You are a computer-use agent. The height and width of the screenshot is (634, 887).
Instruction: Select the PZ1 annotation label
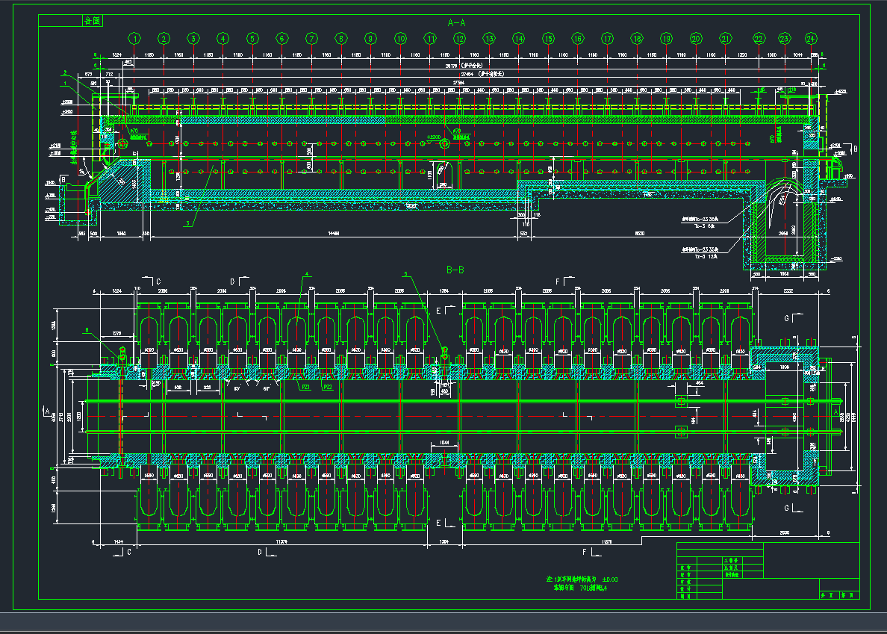click(305, 388)
